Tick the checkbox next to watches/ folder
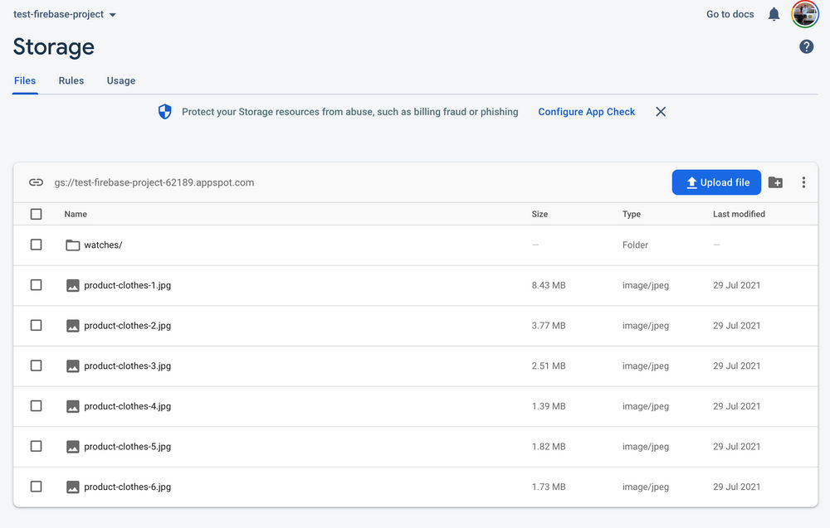The image size is (830, 528). 36,245
